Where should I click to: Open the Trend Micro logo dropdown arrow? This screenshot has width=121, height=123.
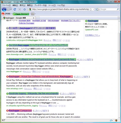coord(11,14)
